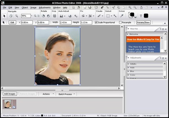Activate the magnifier zoom tool in Navigate

(17, 16)
